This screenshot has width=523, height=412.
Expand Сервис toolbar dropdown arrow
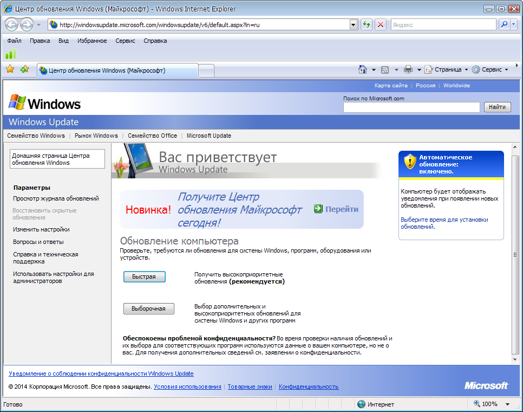click(x=506, y=70)
